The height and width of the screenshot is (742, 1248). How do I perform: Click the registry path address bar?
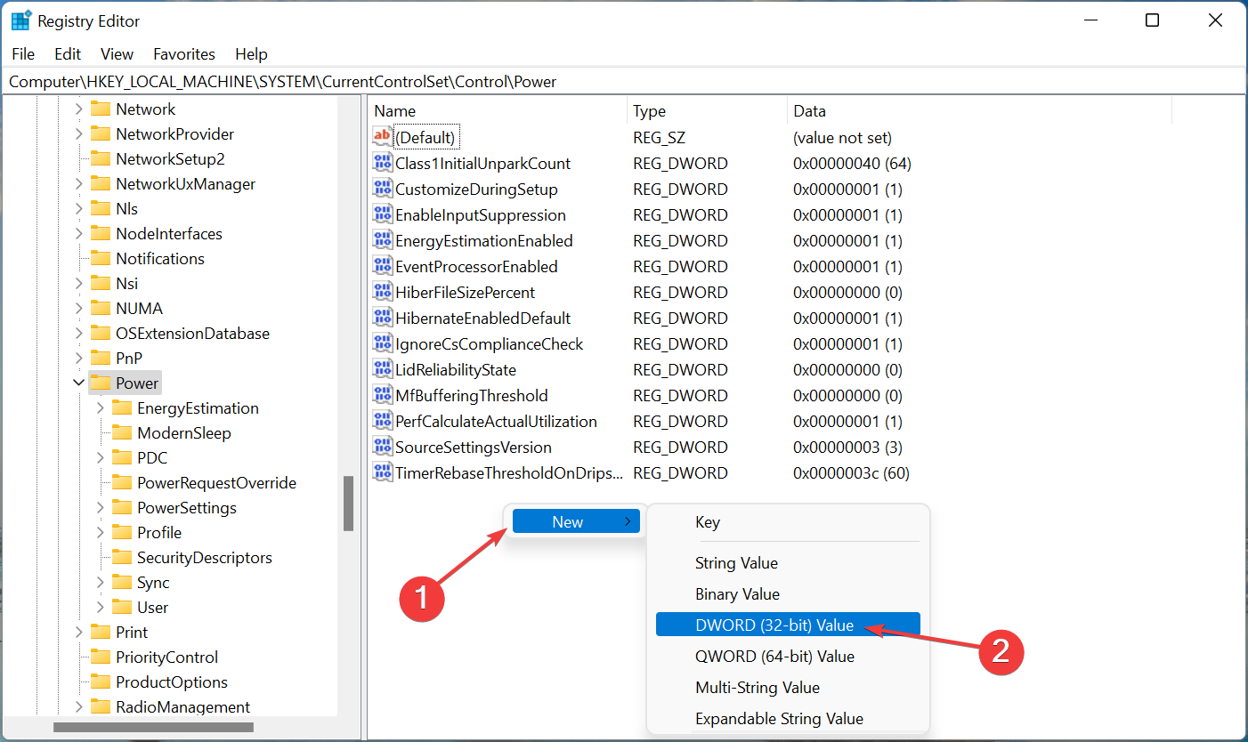623,82
